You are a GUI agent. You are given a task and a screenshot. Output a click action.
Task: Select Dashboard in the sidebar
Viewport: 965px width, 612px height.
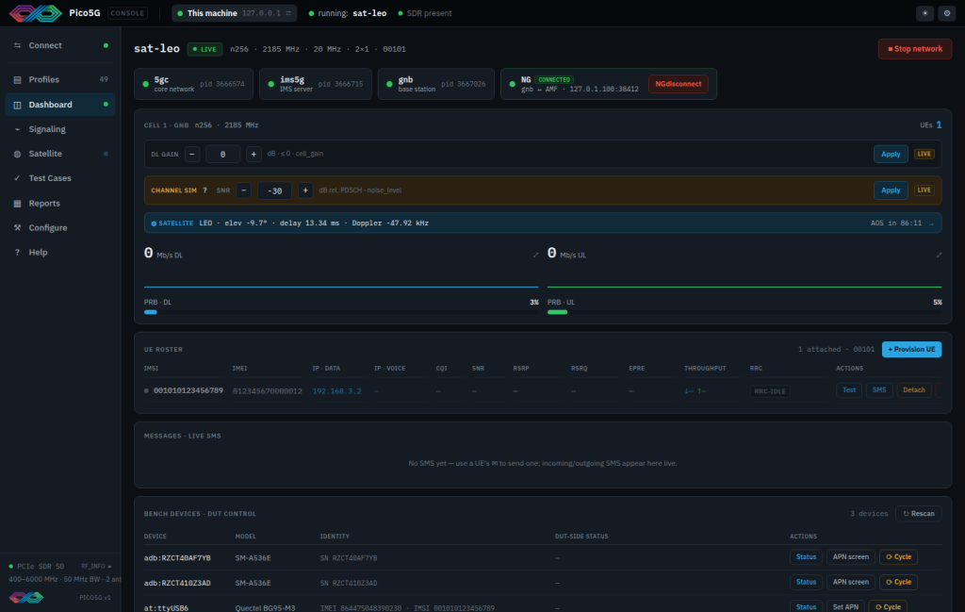[x=60, y=105]
